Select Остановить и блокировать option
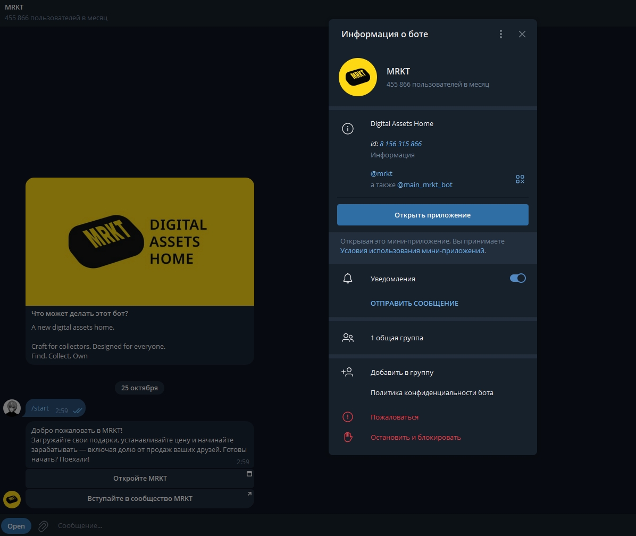 pos(415,437)
